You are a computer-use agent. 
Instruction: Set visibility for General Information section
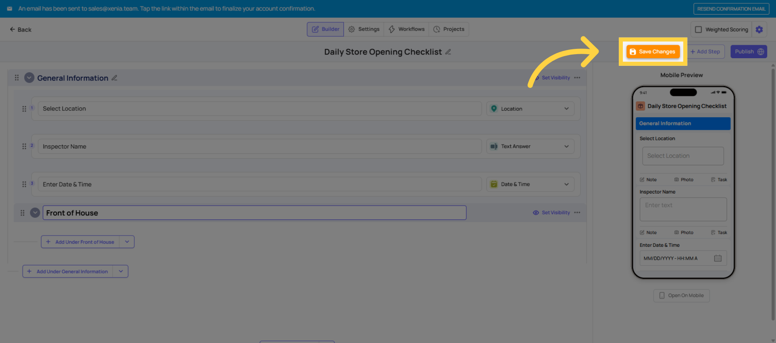tap(552, 78)
